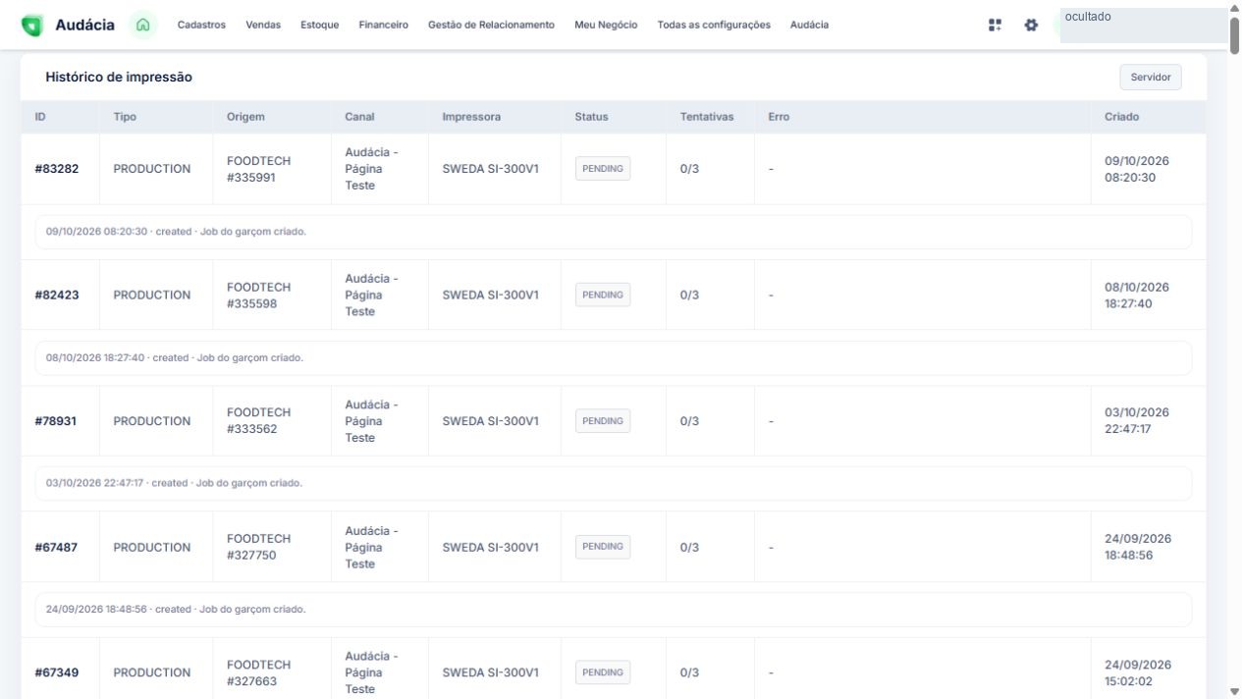
Task: Click the Status column header
Action: (591, 117)
